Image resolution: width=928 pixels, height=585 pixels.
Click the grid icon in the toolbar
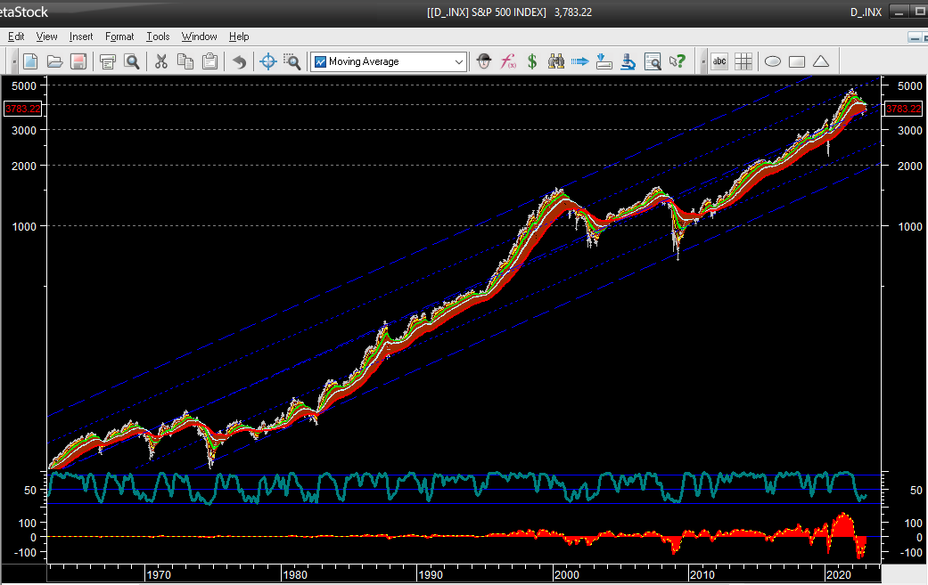pos(743,61)
